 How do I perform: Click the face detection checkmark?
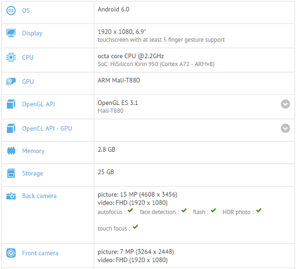point(184,211)
